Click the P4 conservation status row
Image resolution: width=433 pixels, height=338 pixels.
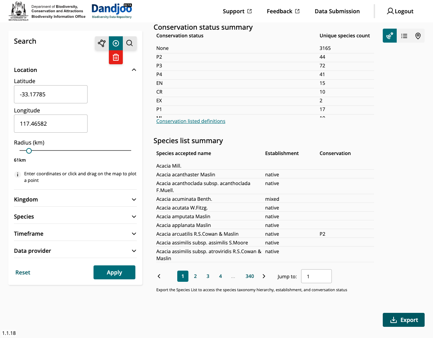pos(265,74)
